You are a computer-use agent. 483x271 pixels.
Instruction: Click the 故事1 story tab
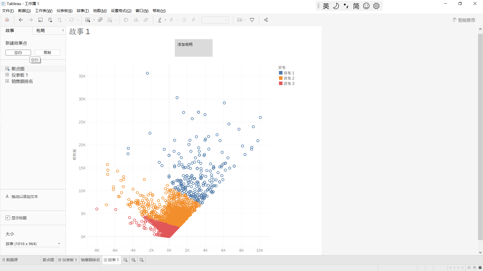click(112, 260)
